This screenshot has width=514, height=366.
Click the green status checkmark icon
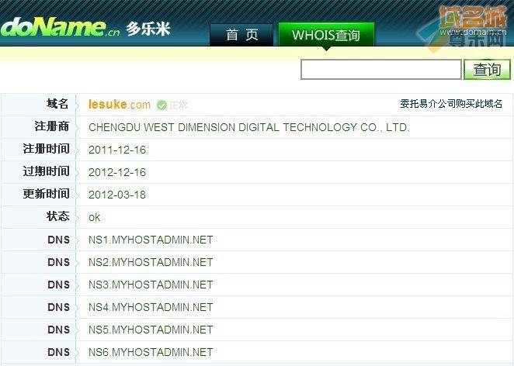162,105
